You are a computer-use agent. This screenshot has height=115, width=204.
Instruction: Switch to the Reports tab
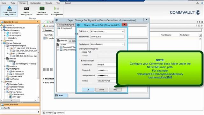48,3
